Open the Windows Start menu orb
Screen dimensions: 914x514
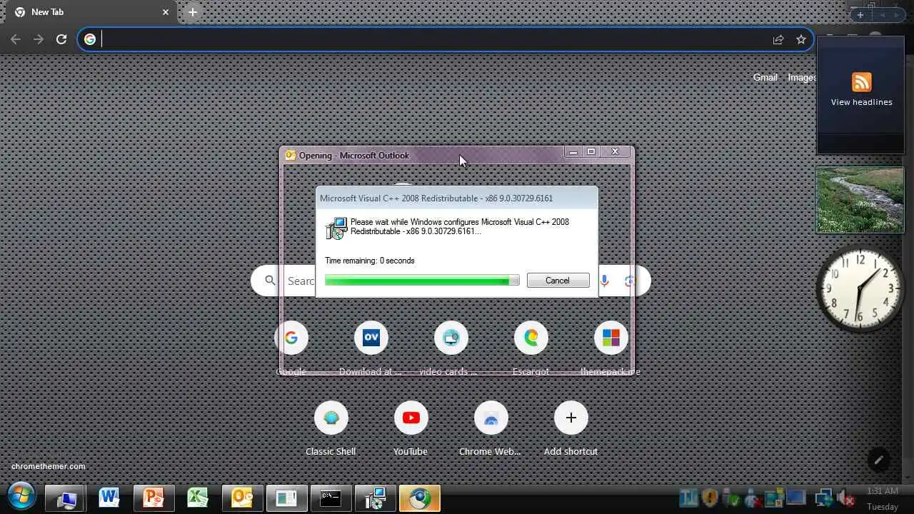[x=21, y=496]
